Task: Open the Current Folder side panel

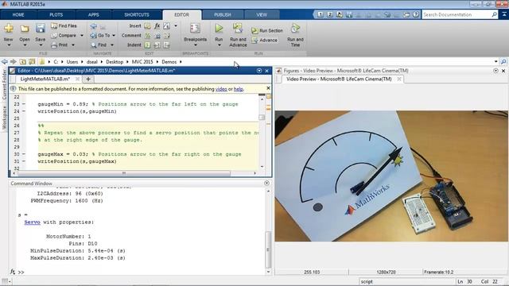Action: click(4, 84)
